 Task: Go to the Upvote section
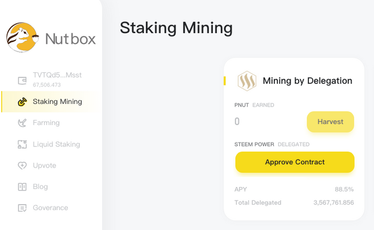tap(45, 165)
